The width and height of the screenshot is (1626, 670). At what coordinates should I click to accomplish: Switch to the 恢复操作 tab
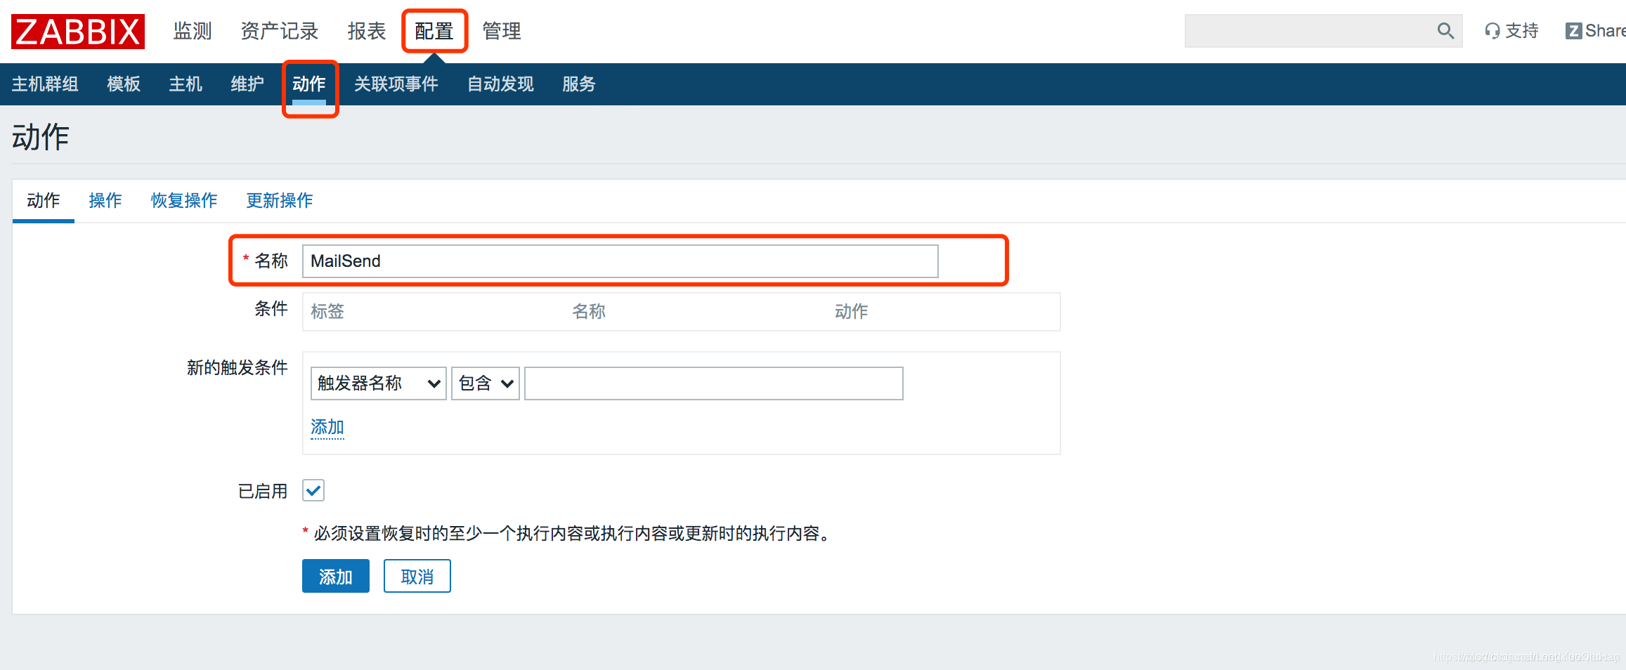(x=184, y=201)
